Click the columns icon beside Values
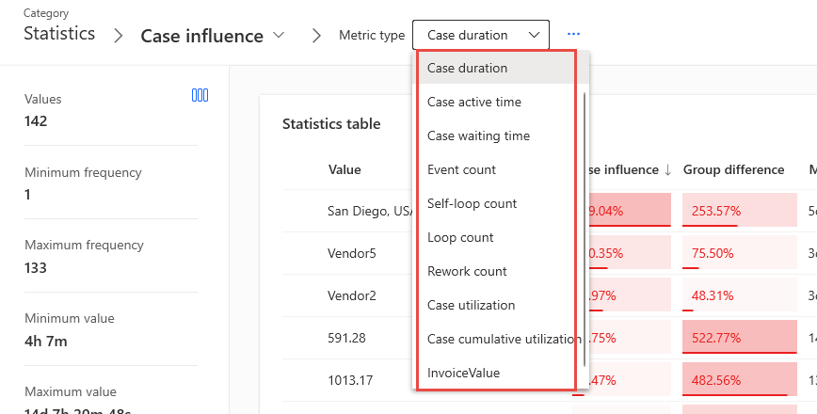 tap(200, 95)
